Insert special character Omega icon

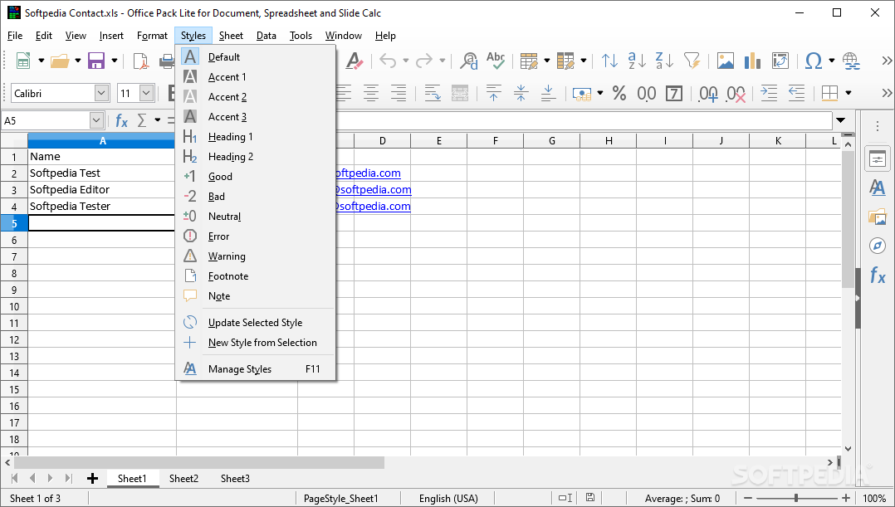coord(814,61)
